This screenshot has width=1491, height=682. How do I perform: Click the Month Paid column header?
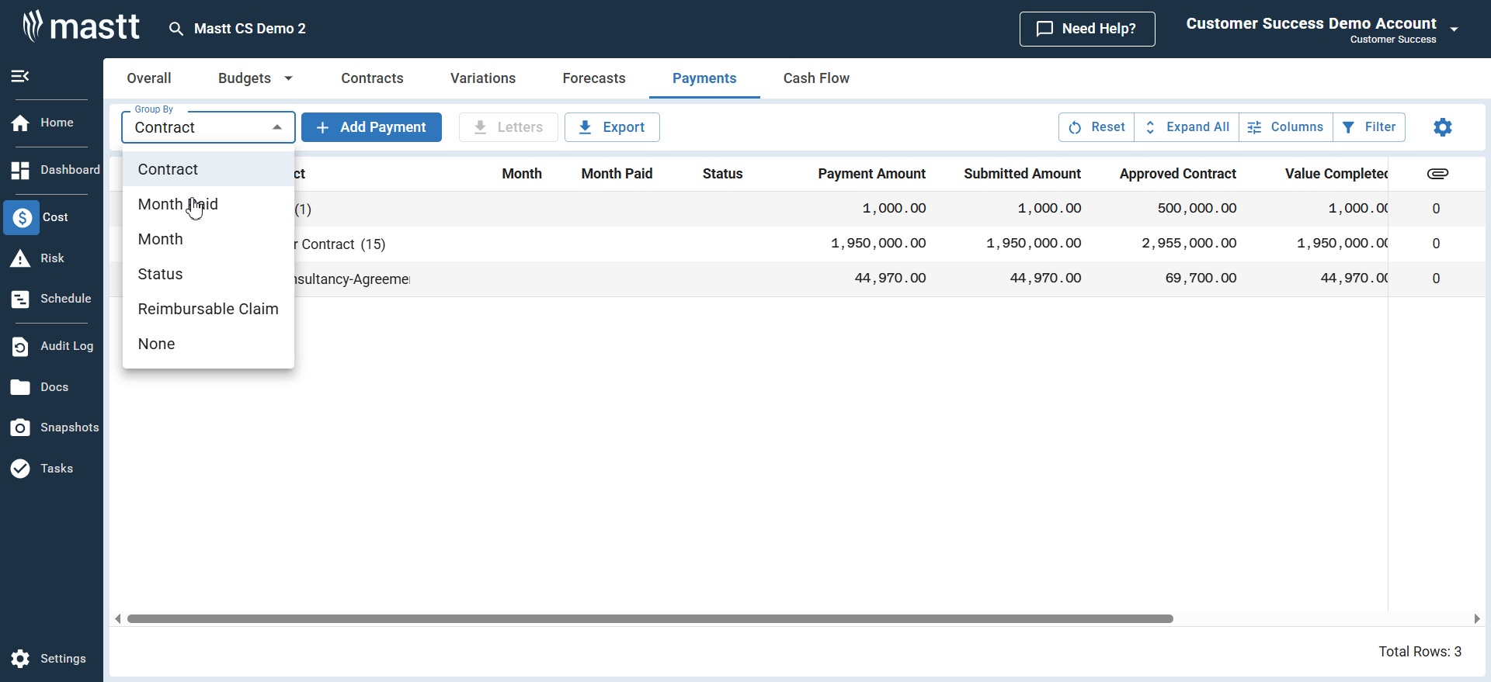[617, 174]
